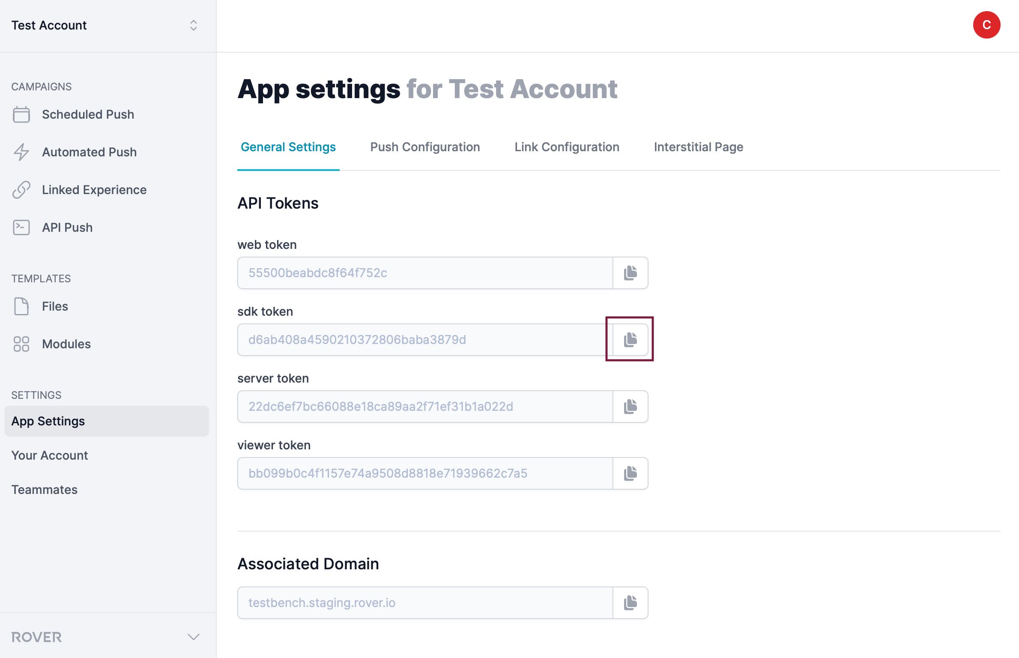Click the 'sdk token' label
Image resolution: width=1019 pixels, height=658 pixels.
click(266, 311)
